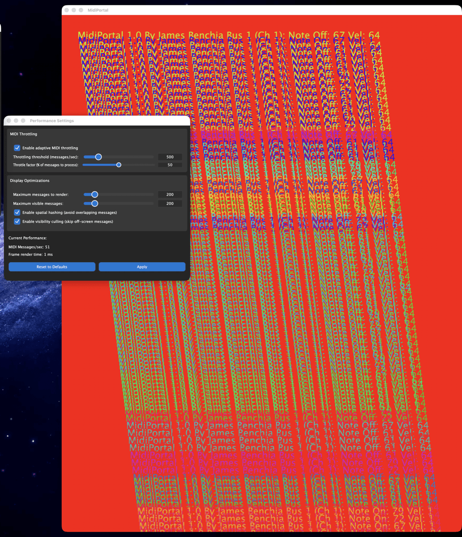Click the Maximum visible messages label
Image resolution: width=462 pixels, height=537 pixels.
[x=38, y=204]
